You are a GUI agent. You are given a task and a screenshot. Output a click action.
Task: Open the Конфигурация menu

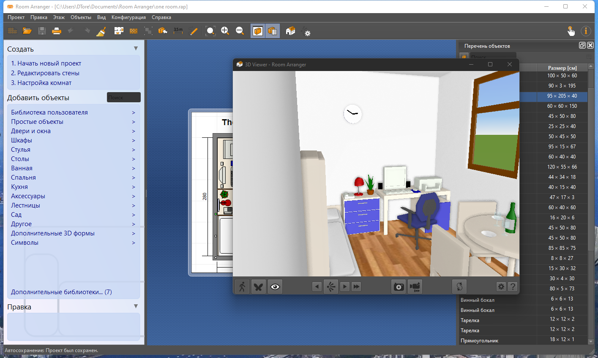pyautogui.click(x=128, y=17)
